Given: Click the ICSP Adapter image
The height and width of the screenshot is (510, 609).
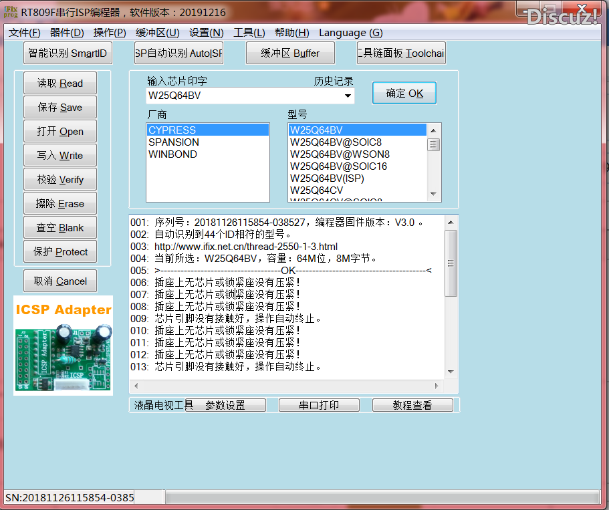Looking at the screenshot, I should [x=63, y=348].
